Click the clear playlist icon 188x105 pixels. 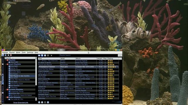pos(39,55)
